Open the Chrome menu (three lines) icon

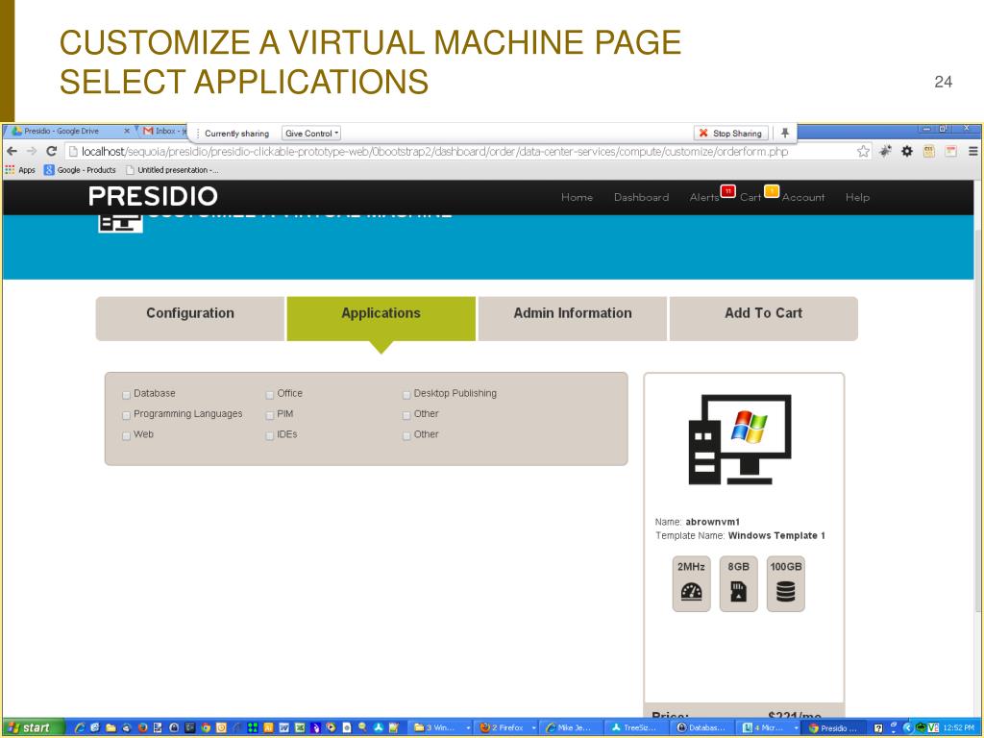[972, 151]
